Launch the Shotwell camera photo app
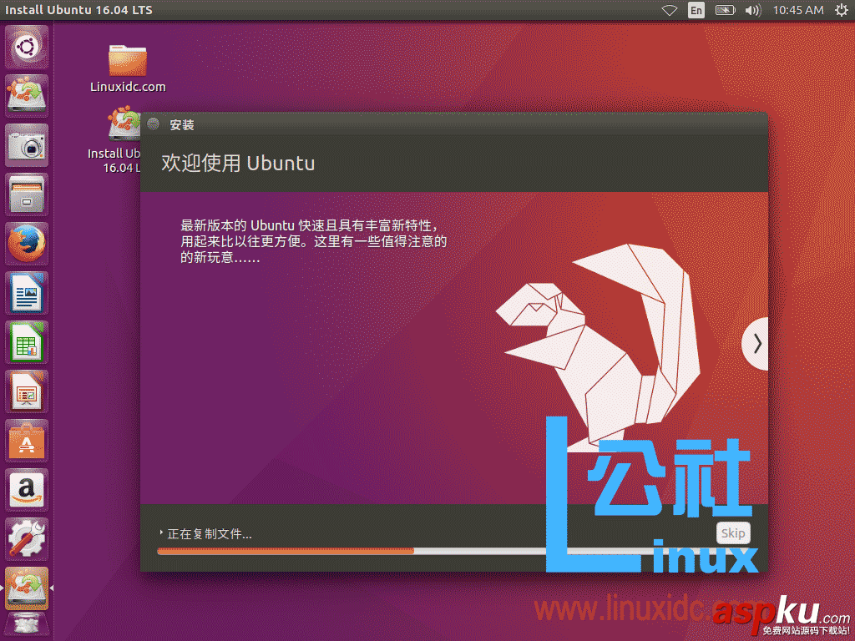Screen dimensions: 855x641 27,145
